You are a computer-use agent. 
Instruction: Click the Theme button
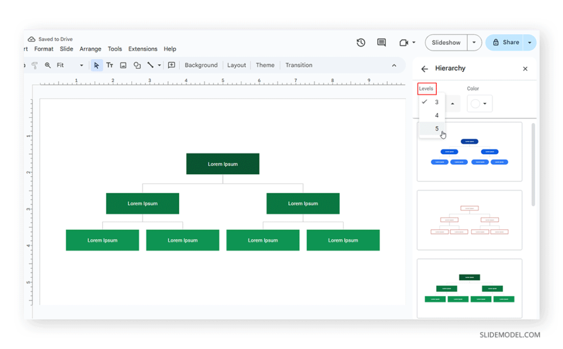tap(265, 65)
